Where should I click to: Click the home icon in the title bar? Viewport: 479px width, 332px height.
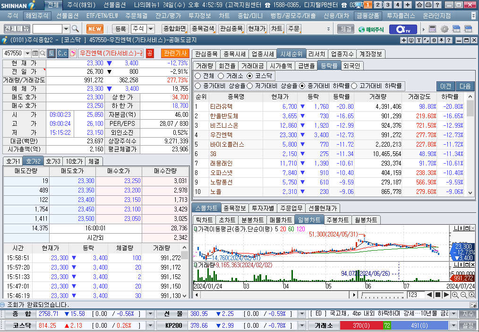420,5
